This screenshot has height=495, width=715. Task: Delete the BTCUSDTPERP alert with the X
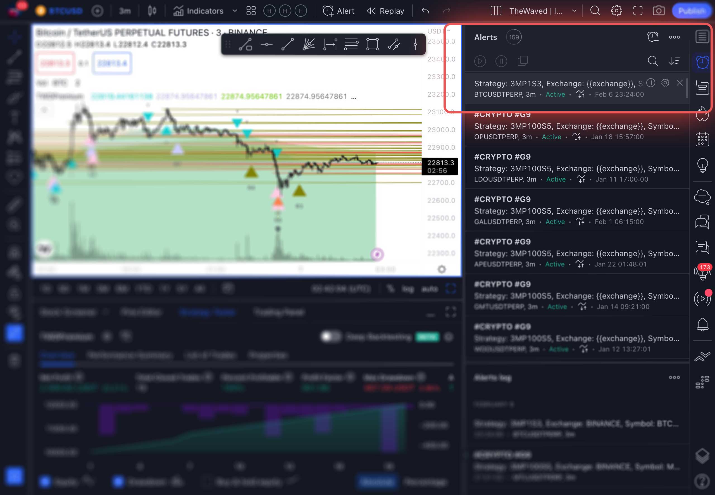coord(680,83)
